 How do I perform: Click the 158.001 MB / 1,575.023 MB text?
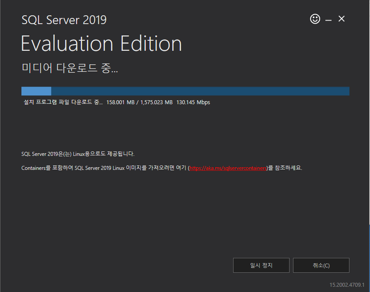(140, 102)
